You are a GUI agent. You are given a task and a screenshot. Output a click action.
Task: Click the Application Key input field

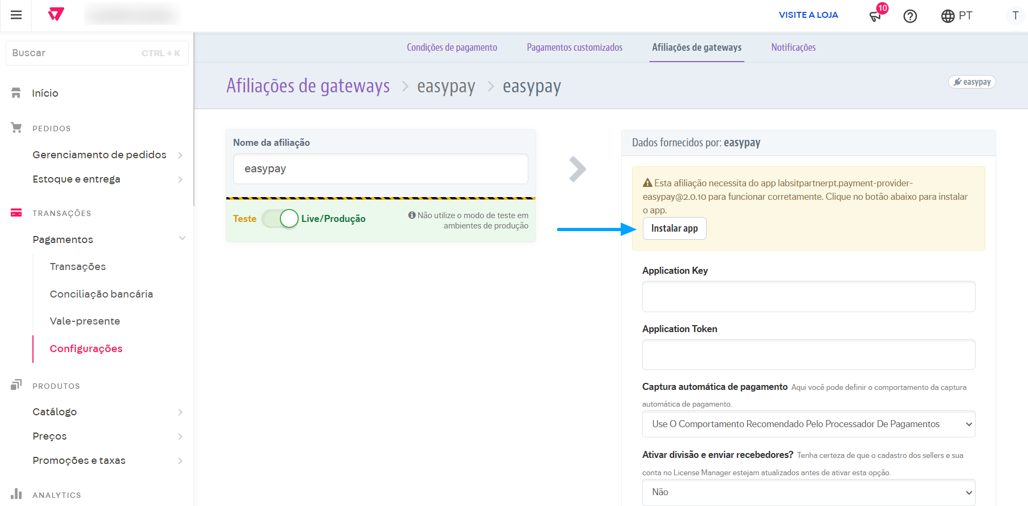pyautogui.click(x=809, y=296)
